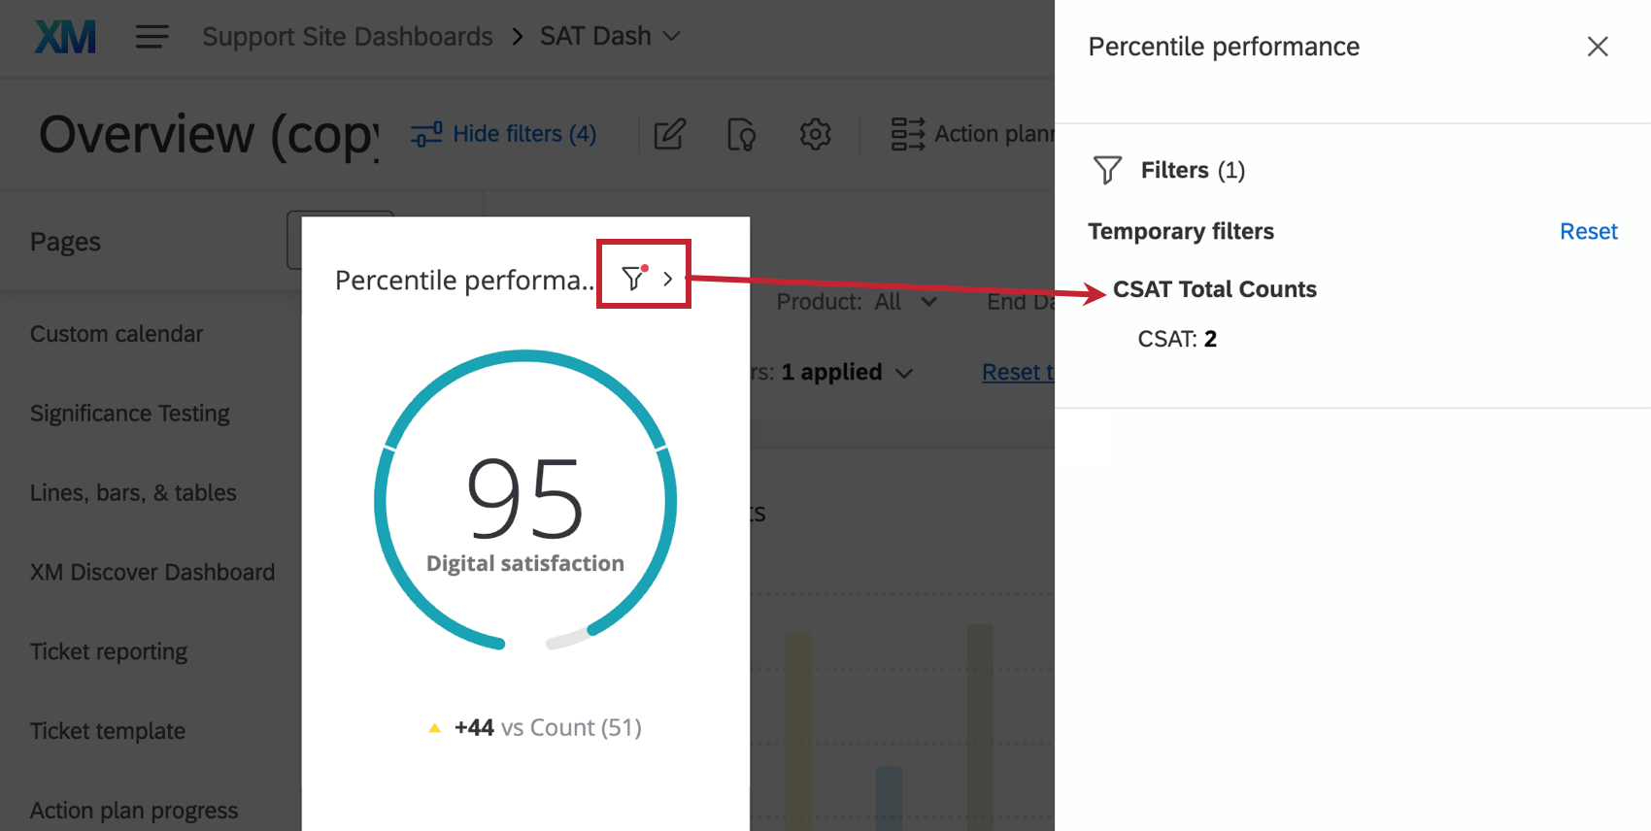Select the Significance Testing page
This screenshot has height=831, width=1651.
click(x=129, y=413)
